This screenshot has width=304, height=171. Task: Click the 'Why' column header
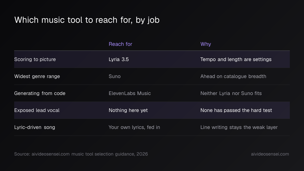point(206,44)
